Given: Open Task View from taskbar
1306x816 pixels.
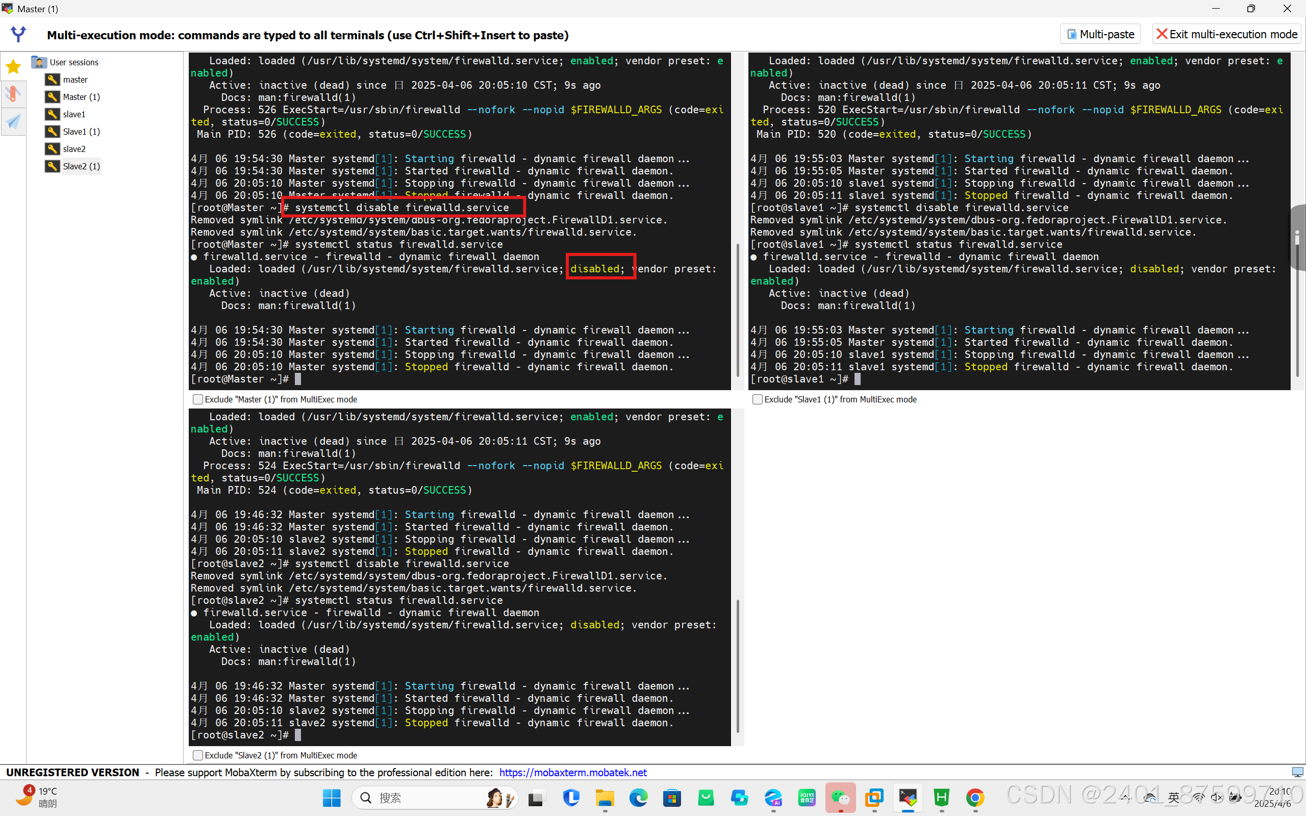Looking at the screenshot, I should point(537,798).
